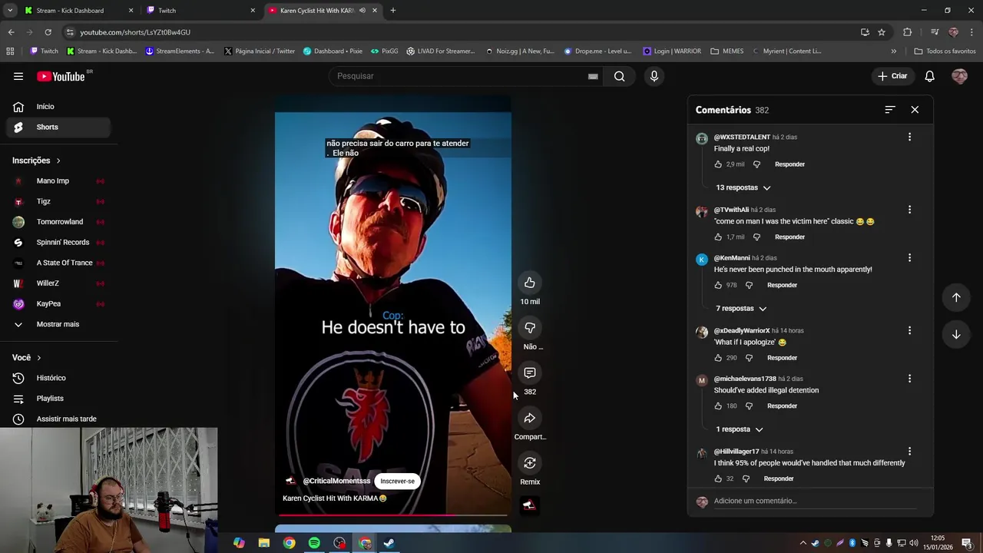Open the MEMES bookmark folder
This screenshot has height=553, width=983.
tap(726, 51)
